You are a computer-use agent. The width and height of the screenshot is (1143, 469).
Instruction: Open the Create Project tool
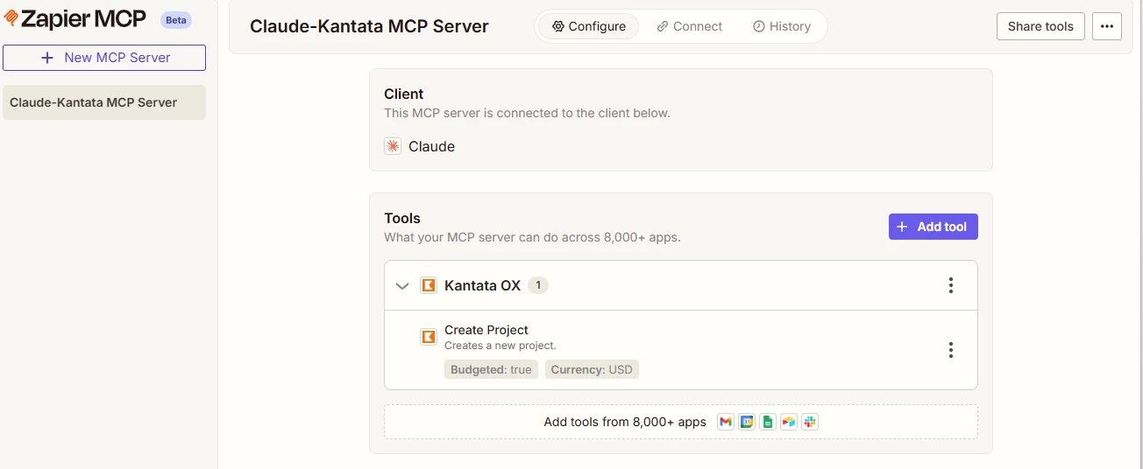[486, 330]
